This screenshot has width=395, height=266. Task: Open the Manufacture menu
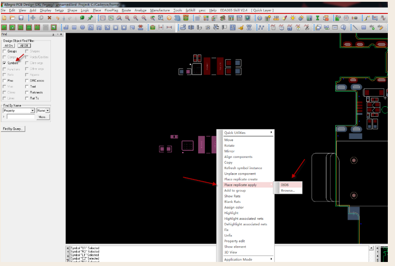tap(160, 10)
